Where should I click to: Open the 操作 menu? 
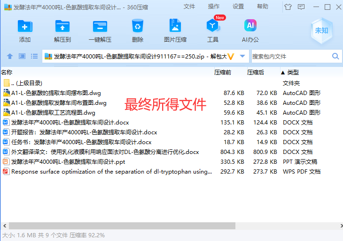click(x=214, y=7)
